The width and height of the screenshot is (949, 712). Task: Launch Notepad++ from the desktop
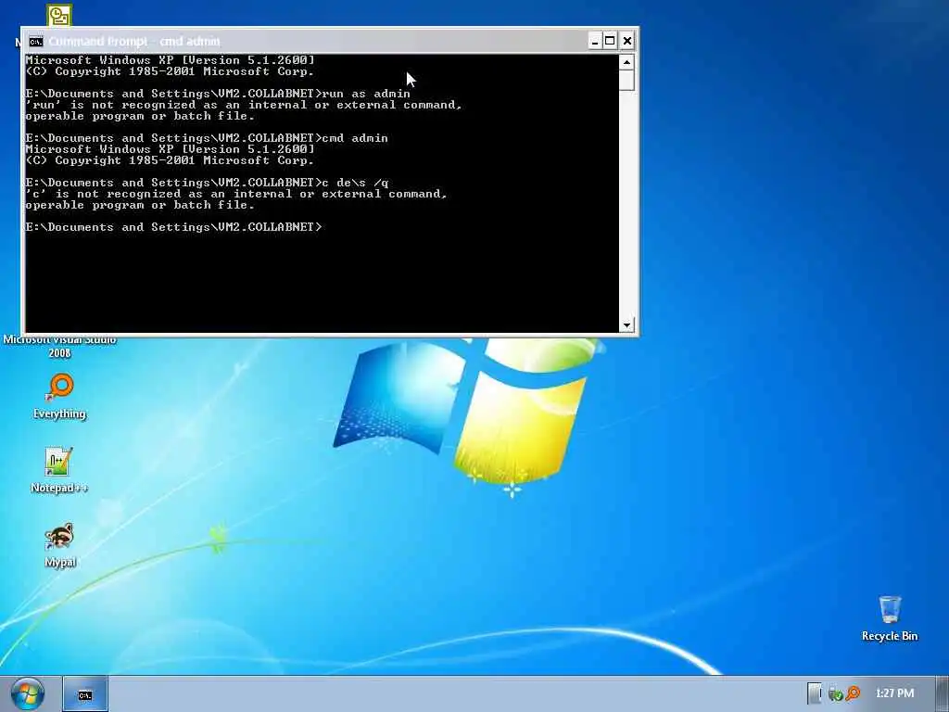(59, 470)
